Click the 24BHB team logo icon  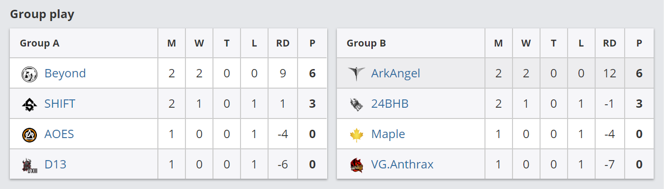click(356, 104)
